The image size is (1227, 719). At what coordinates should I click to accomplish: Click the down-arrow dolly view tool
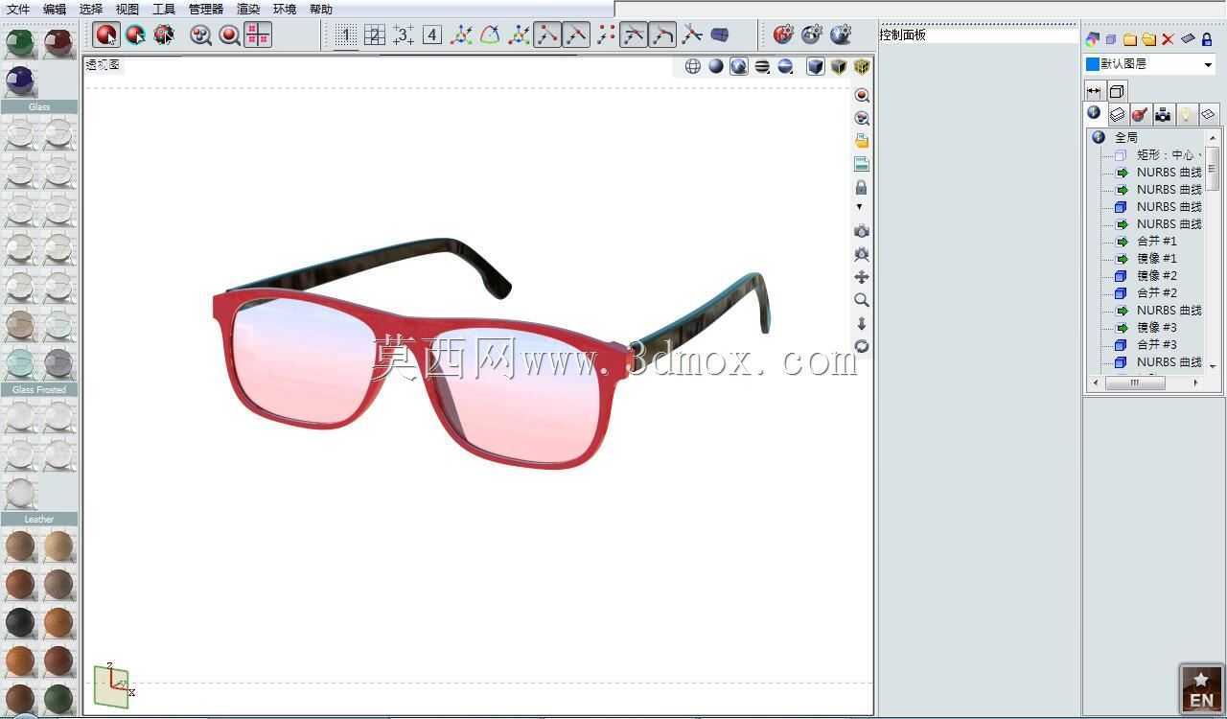point(862,323)
